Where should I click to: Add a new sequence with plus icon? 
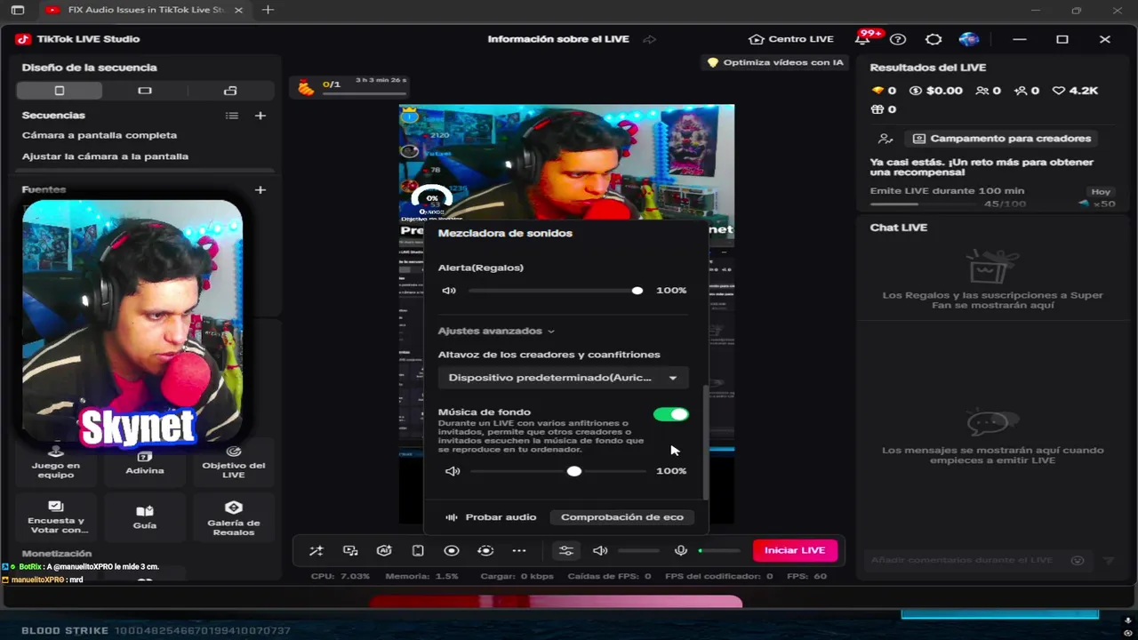coord(260,116)
